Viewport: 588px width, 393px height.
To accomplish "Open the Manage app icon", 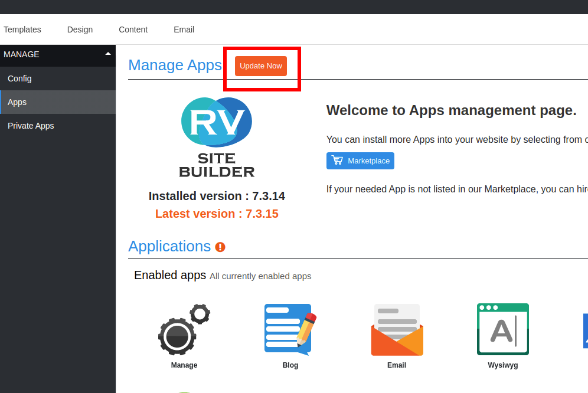I will (184, 329).
